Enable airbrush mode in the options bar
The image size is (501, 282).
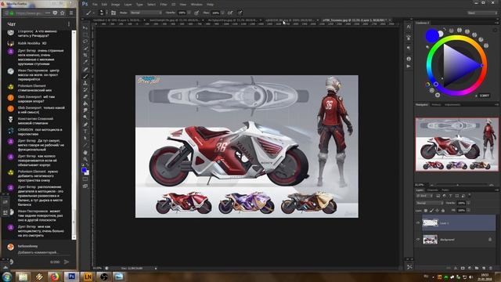click(x=230, y=13)
